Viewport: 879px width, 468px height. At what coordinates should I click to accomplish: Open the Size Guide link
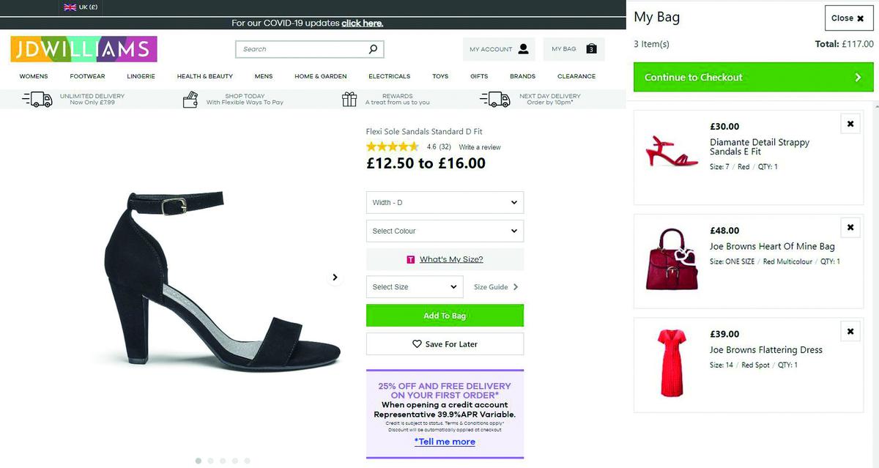[x=496, y=287]
